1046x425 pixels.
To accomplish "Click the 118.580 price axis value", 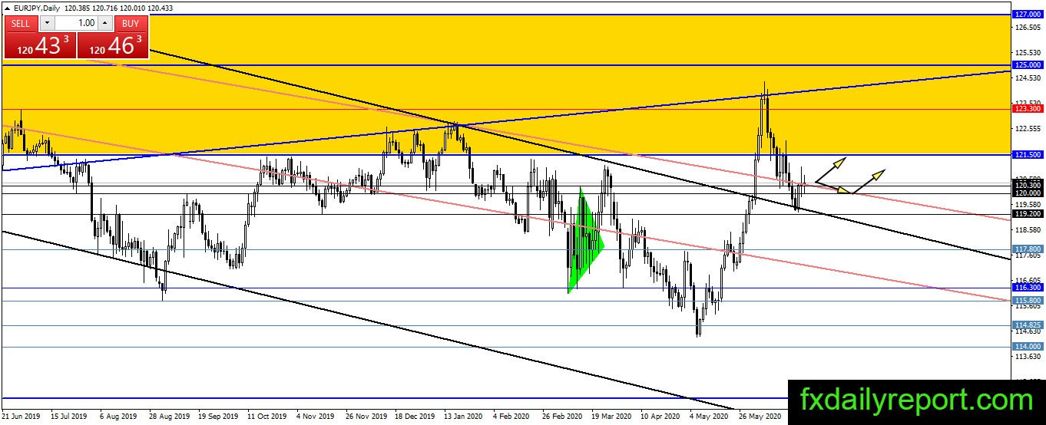I will click(x=1027, y=230).
